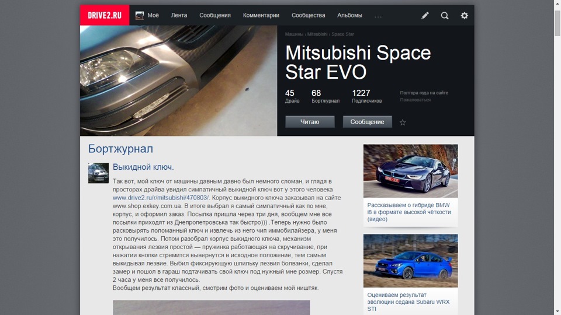The image size is (561, 315).
Task: Click the Машины breadcrumb link
Action: coord(294,34)
